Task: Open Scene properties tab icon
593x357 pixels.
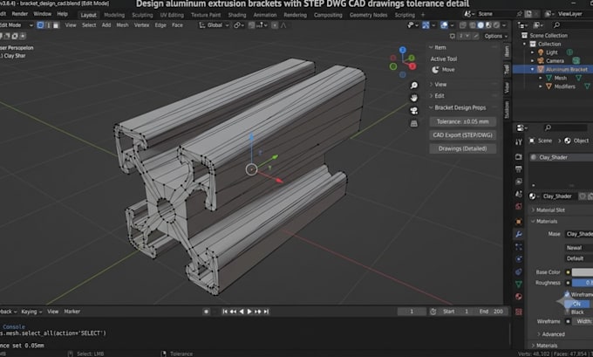Action: point(519,194)
